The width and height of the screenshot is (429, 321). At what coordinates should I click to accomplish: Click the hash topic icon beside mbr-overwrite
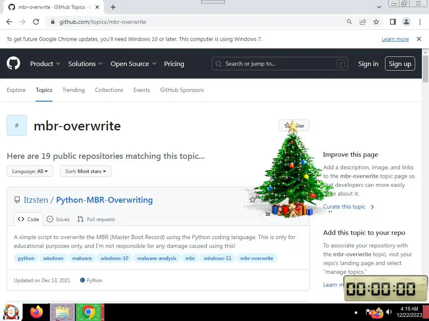click(x=17, y=125)
